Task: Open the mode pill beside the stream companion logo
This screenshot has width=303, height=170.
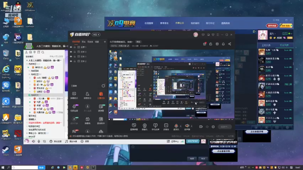Action: tap(96, 35)
